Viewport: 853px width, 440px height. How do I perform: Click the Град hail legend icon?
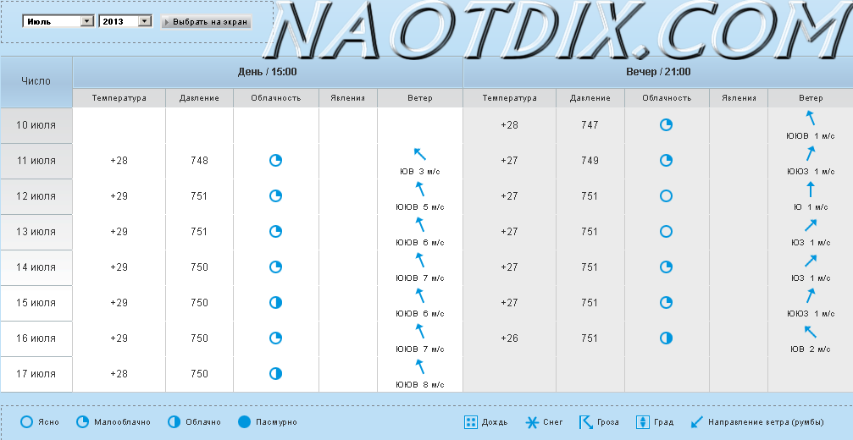(642, 422)
